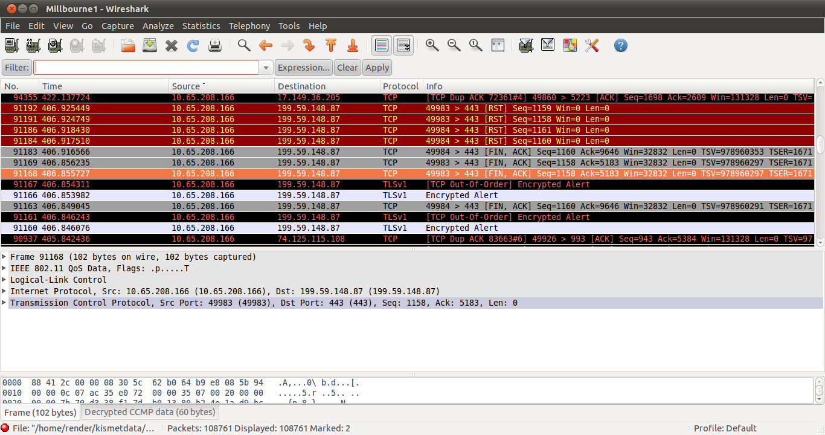Open the Statistics menu

coord(201,26)
